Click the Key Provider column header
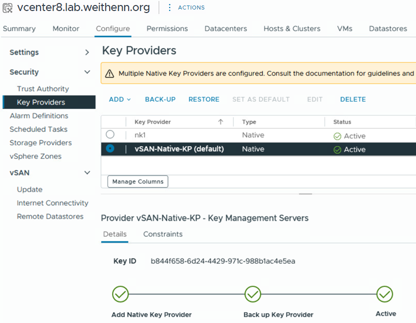The image size is (416, 323). (153, 122)
